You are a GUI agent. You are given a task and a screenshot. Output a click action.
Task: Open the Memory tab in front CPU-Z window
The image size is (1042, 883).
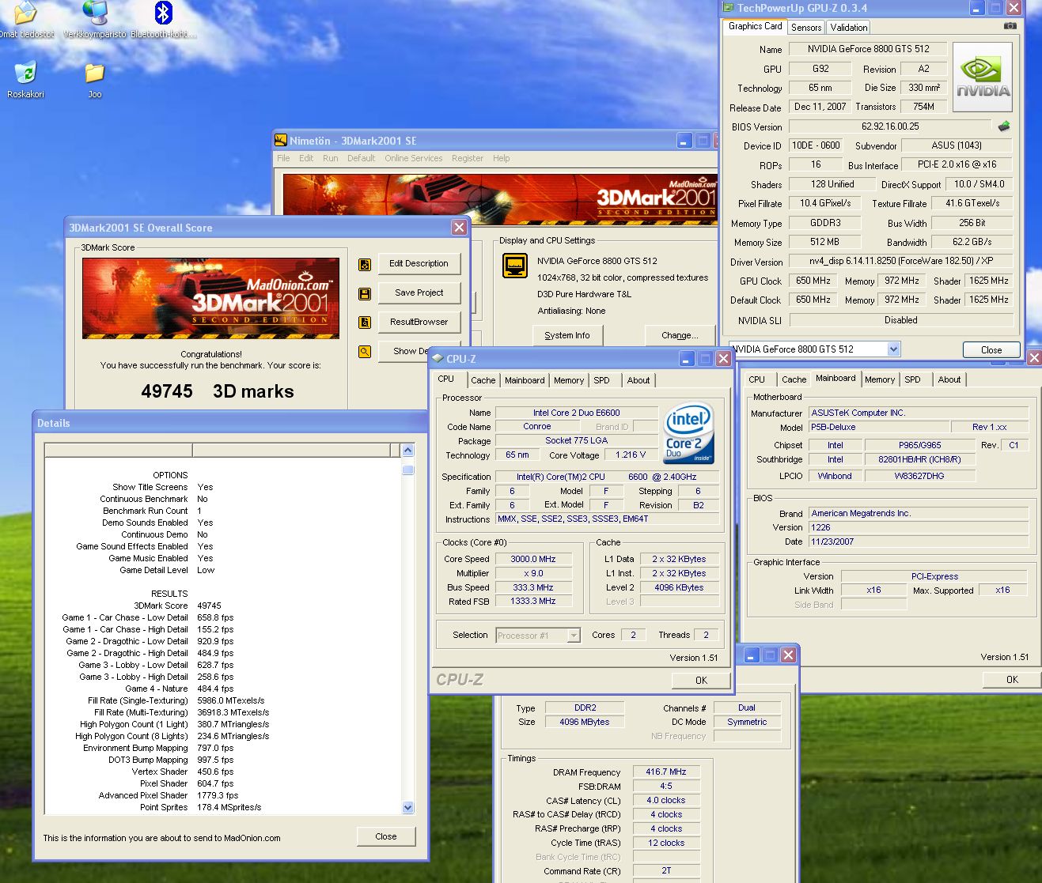(568, 380)
